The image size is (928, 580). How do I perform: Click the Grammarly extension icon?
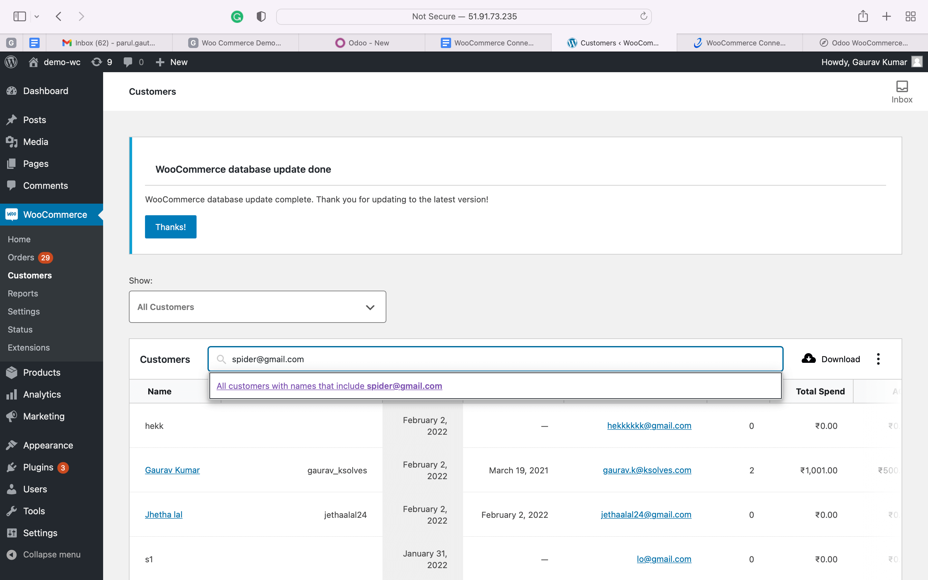click(x=237, y=16)
